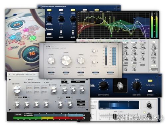Screen dimensions: 166x125
Task: Click the big Gain knob in Invisible Limiter G2
Action: point(17,89)
